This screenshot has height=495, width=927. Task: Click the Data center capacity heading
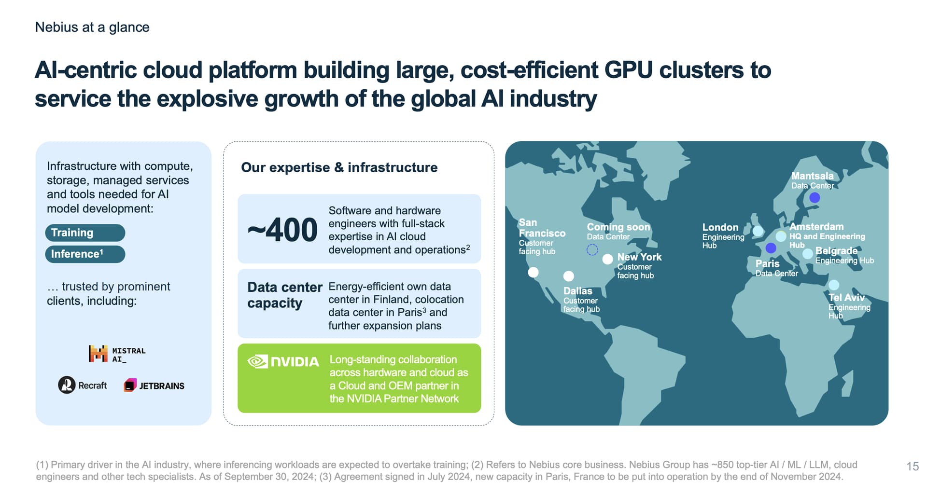coord(284,295)
